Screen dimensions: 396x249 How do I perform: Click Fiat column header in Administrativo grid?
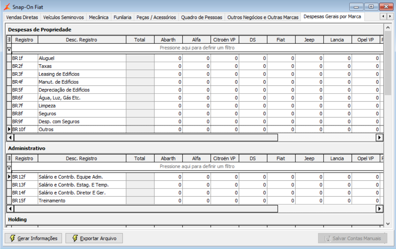tap(281, 158)
